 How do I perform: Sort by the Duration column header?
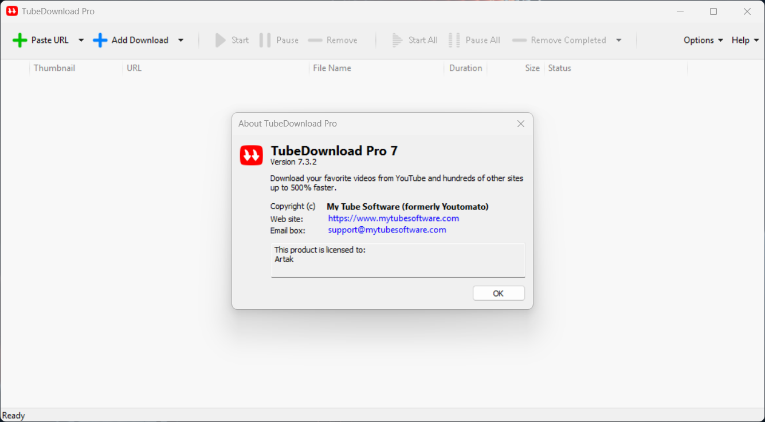465,68
